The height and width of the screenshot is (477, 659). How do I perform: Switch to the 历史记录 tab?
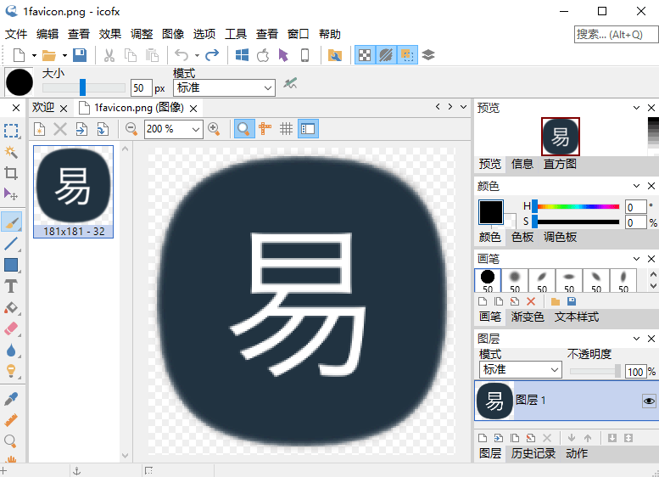point(533,453)
